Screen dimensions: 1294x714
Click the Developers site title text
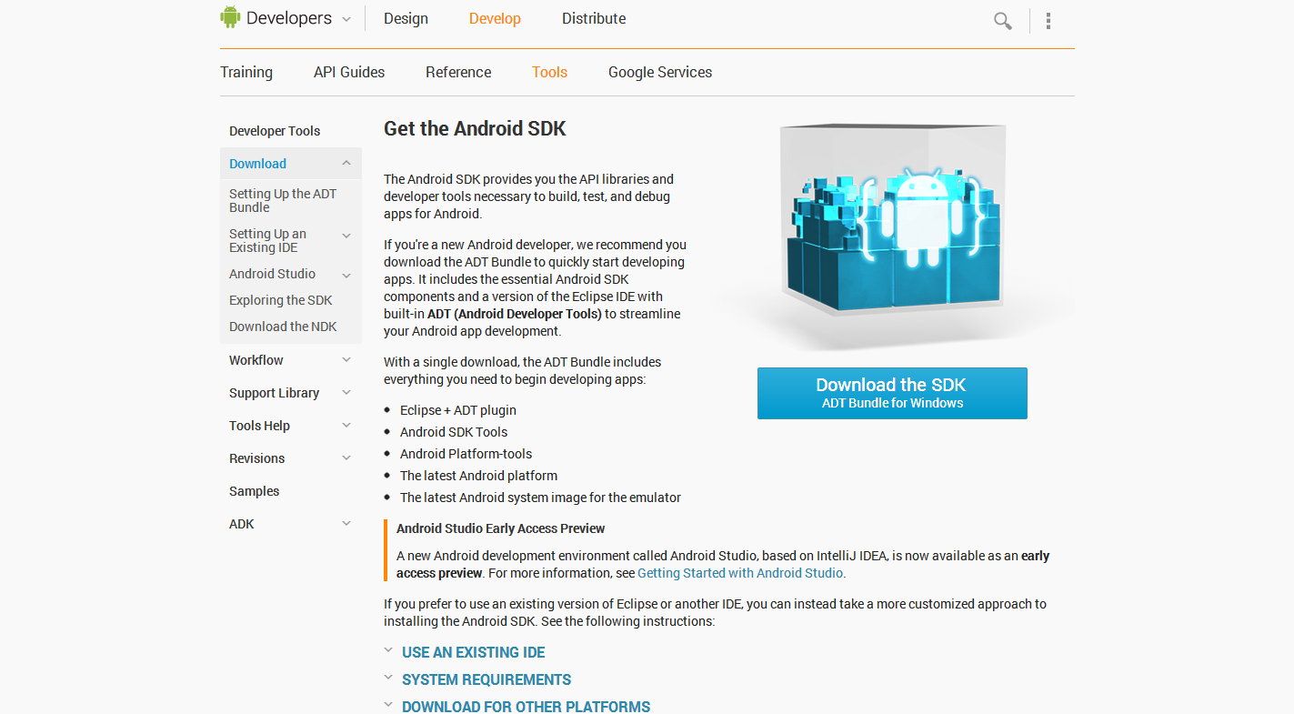288,18
